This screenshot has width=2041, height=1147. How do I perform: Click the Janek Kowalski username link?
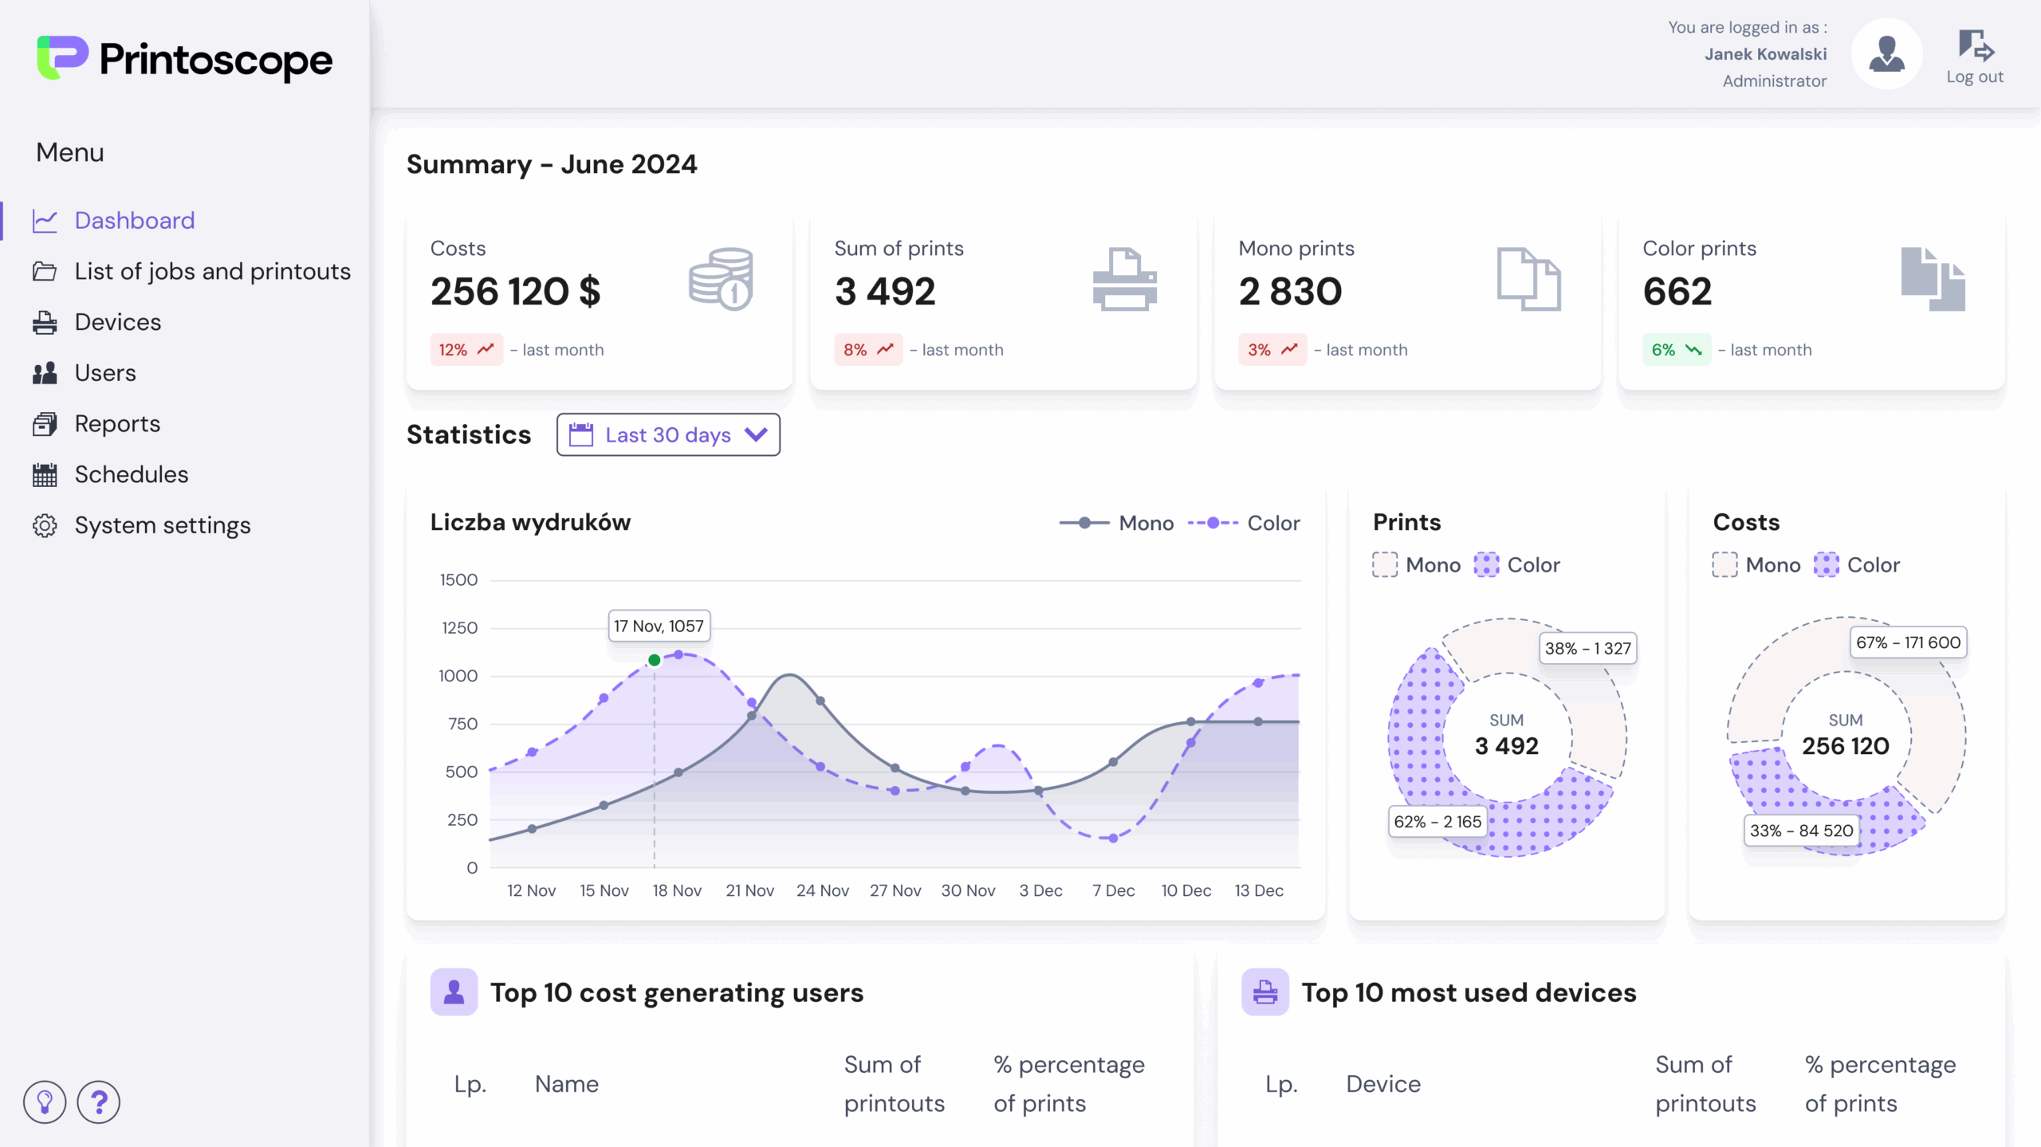[1765, 54]
